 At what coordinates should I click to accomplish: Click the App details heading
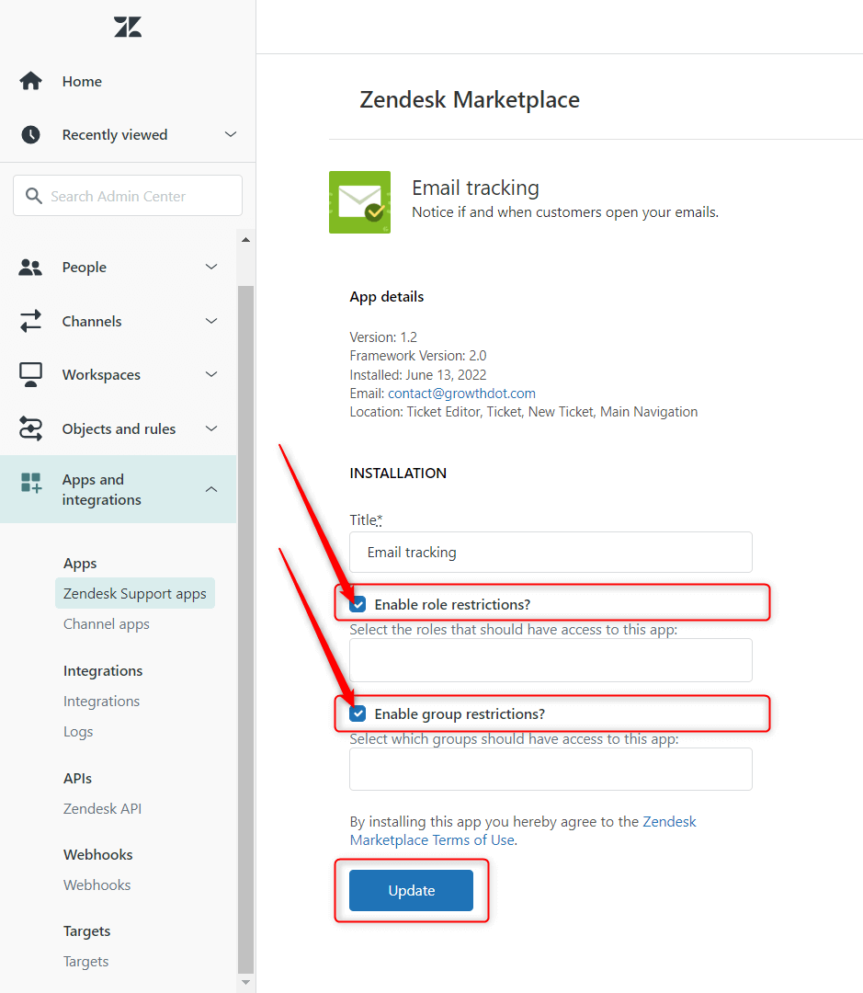pyautogui.click(x=386, y=296)
